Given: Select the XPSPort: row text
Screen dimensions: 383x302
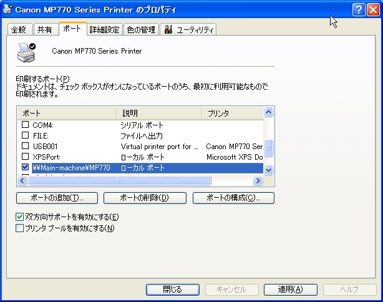Looking at the screenshot, I should (x=46, y=157).
